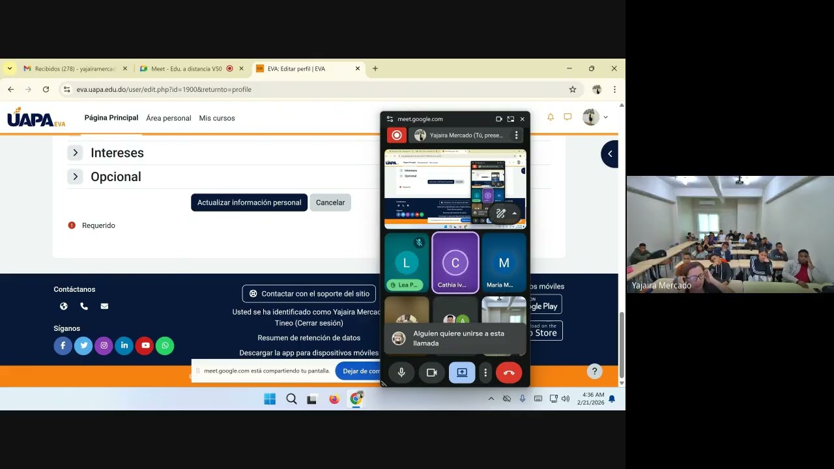Open the notifications bell in EVA header

point(551,117)
